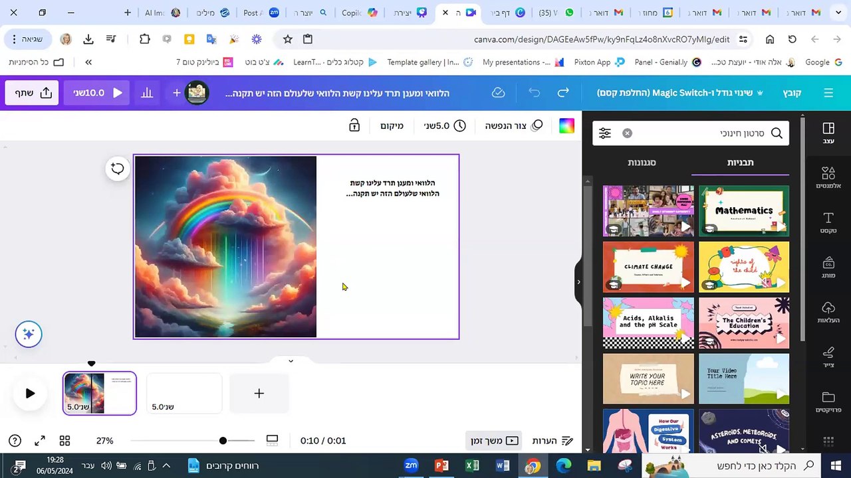Viewport: 851px width, 478px height.
Task: Collapse the side panel arrow
Action: tap(578, 282)
